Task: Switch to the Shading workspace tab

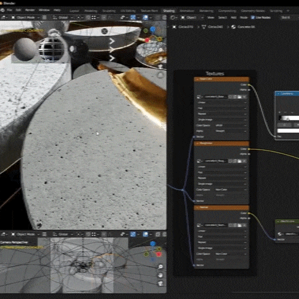Action: (x=169, y=11)
